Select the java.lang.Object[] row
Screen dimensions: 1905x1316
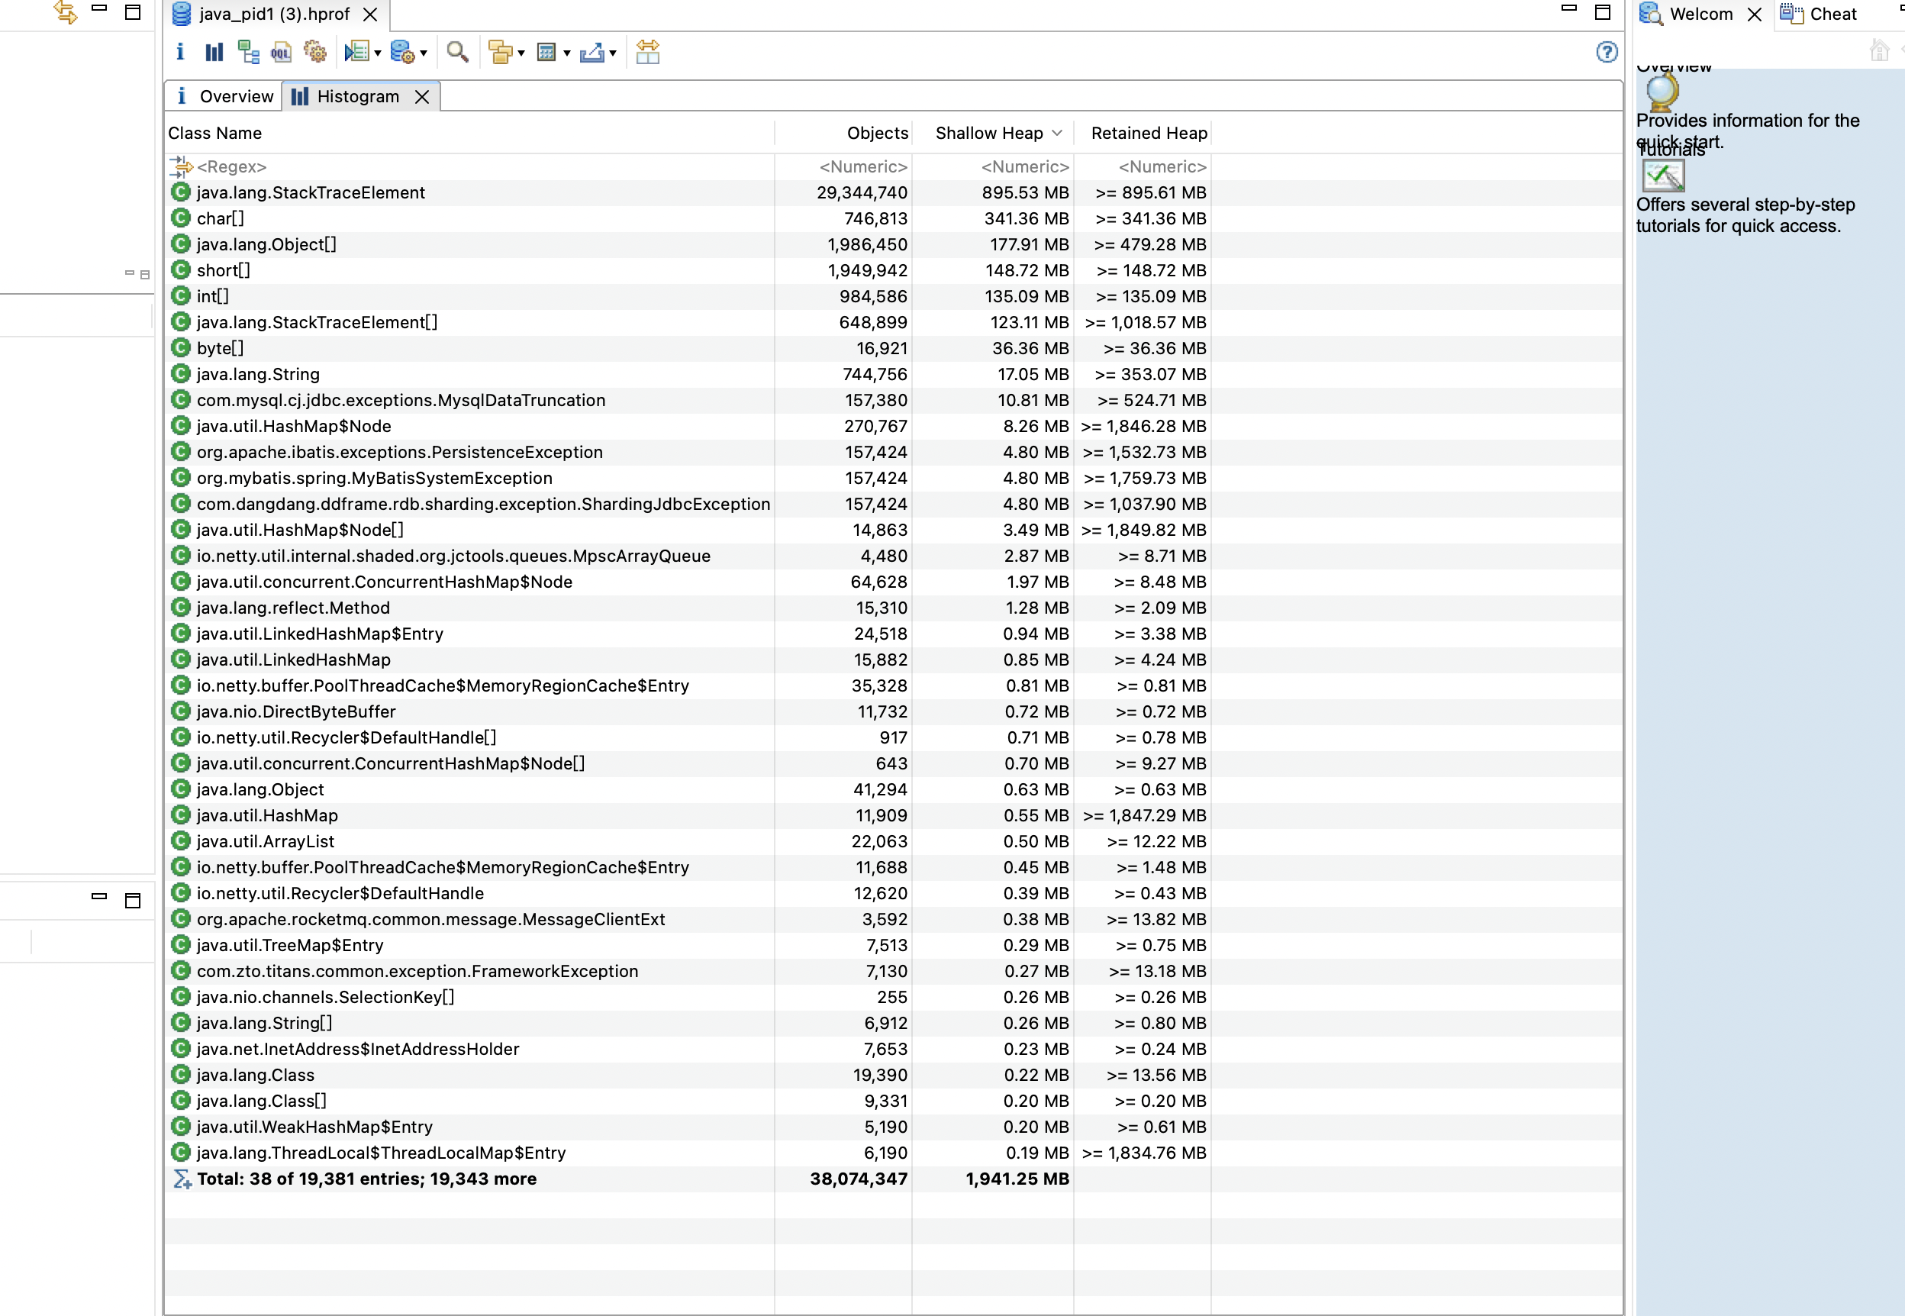[x=893, y=245]
